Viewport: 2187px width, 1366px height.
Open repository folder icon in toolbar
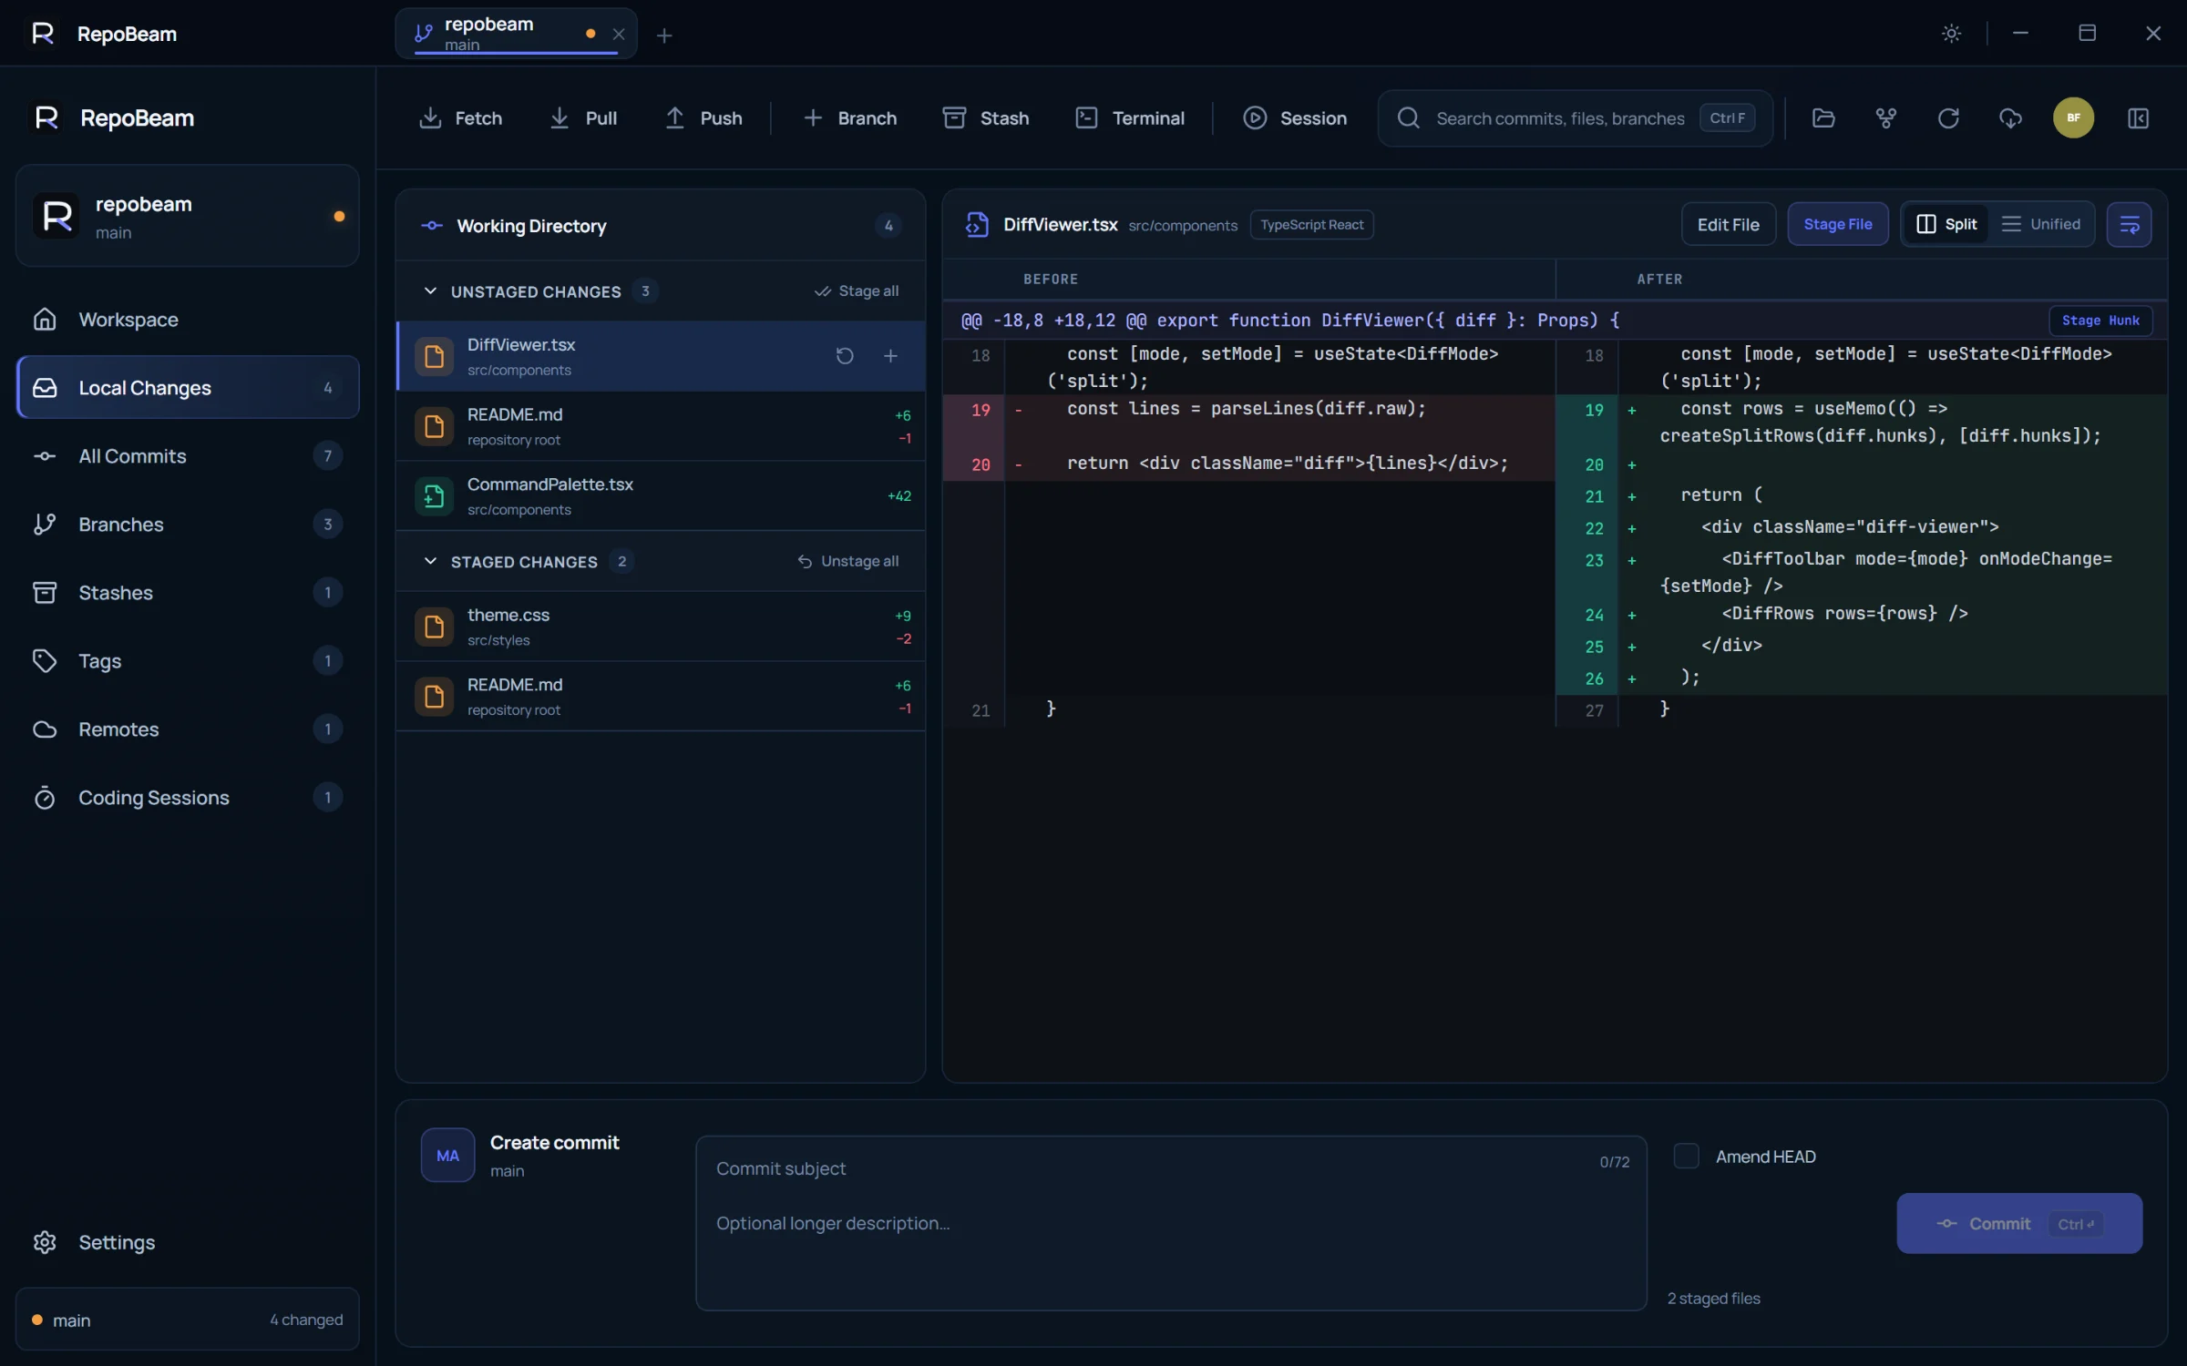pyautogui.click(x=1823, y=118)
